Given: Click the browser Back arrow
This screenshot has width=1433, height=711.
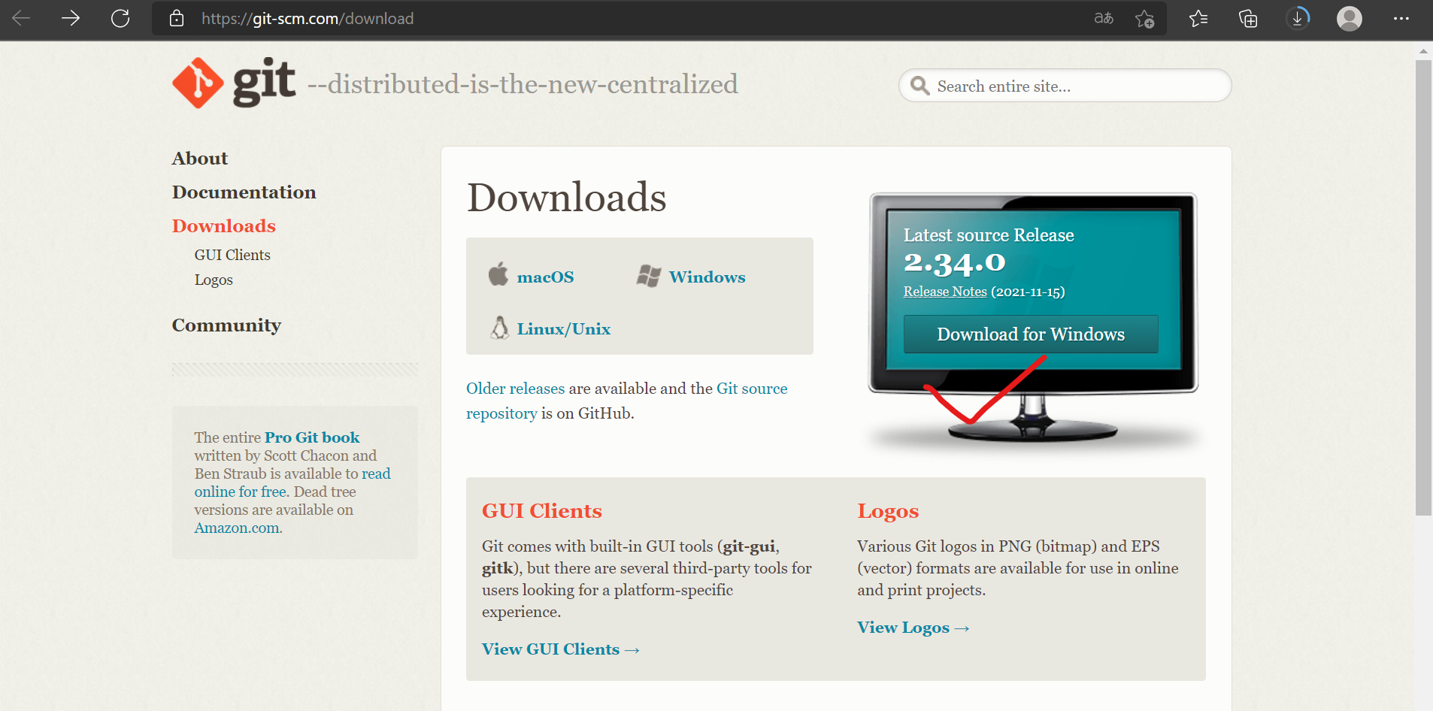Looking at the screenshot, I should tap(21, 18).
